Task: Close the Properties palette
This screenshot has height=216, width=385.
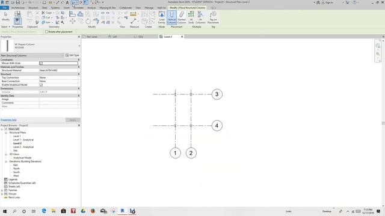Action: 79,37
